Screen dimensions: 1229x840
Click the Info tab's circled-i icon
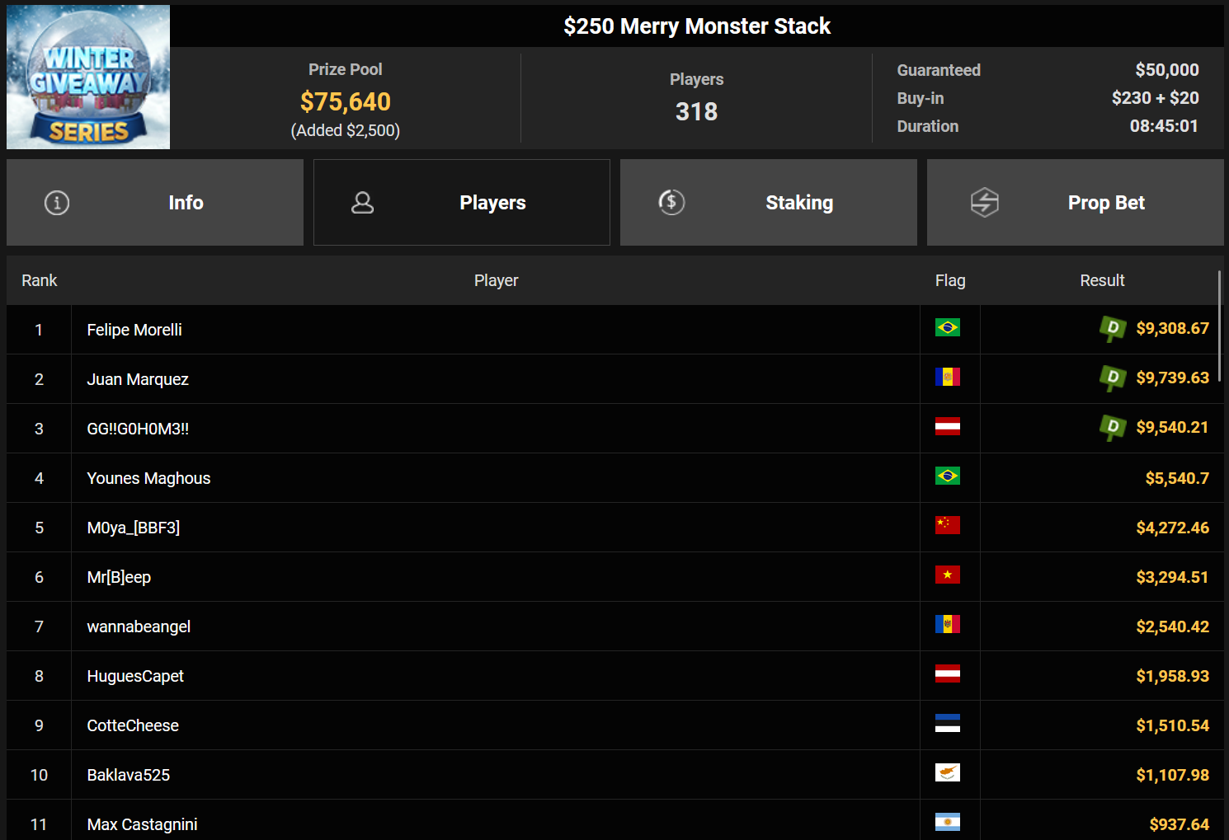pos(57,203)
